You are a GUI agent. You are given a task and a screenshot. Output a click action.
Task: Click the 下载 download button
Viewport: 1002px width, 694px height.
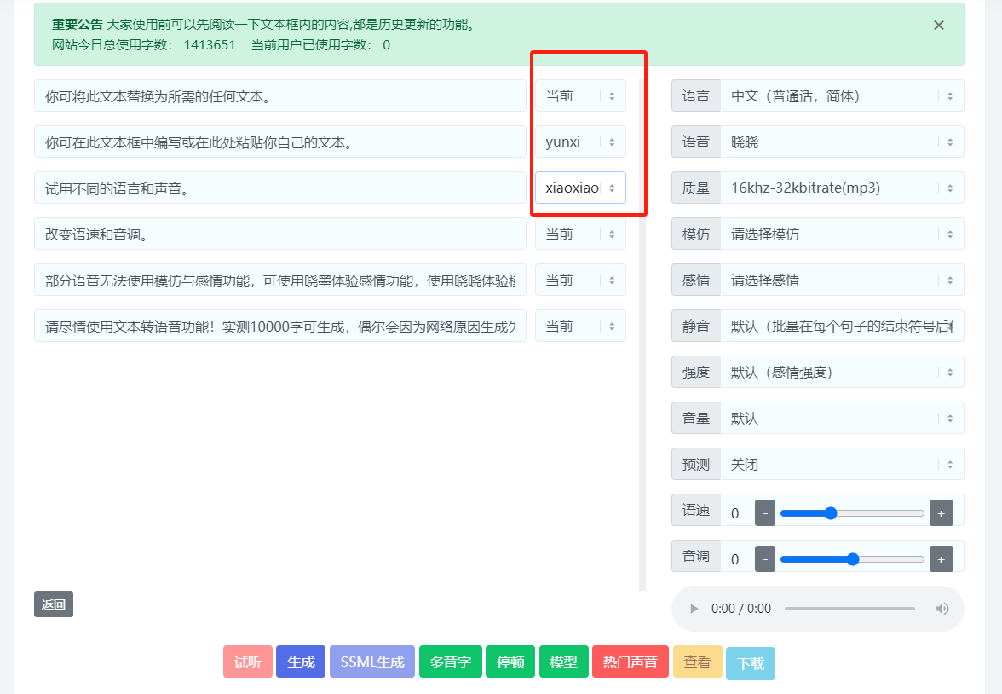pos(751,663)
